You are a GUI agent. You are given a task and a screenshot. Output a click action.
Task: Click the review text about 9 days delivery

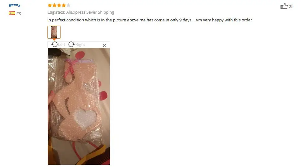tap(150, 20)
